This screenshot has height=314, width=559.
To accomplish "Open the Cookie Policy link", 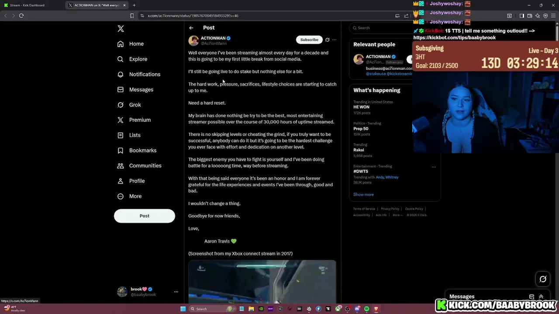I will click(x=414, y=209).
